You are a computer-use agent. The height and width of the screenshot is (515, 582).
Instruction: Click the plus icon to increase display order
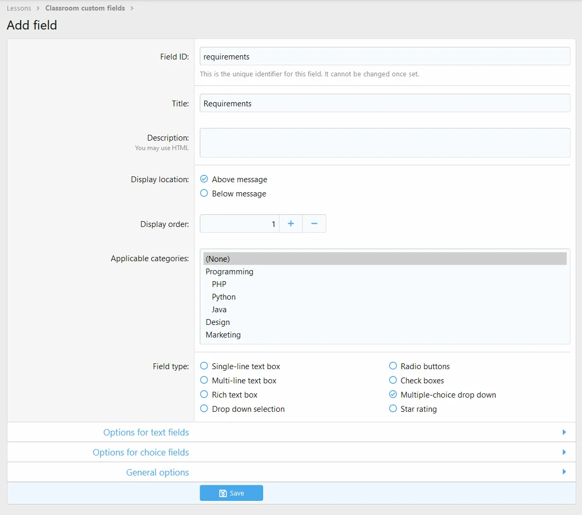pyautogui.click(x=290, y=224)
